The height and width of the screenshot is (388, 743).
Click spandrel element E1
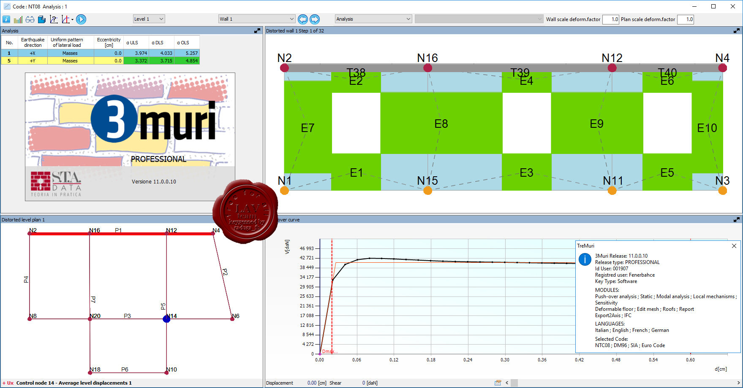point(356,172)
